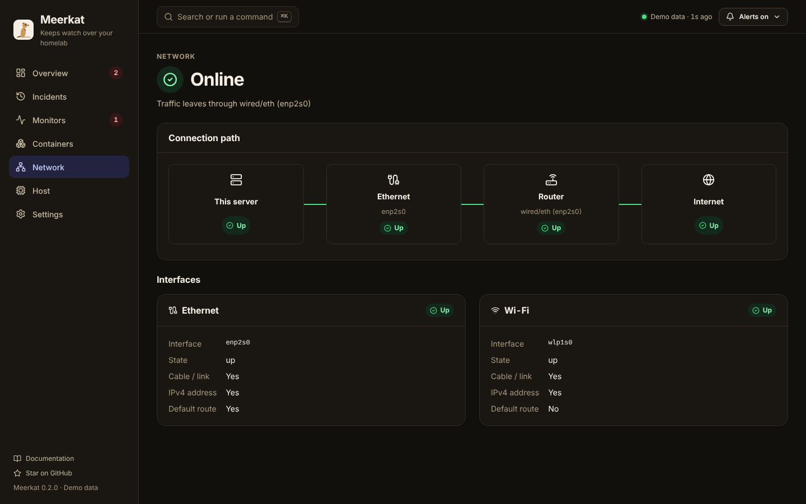Click the Up badge on Ethernet interface card
Screen dimensions: 806x504
(440, 310)
